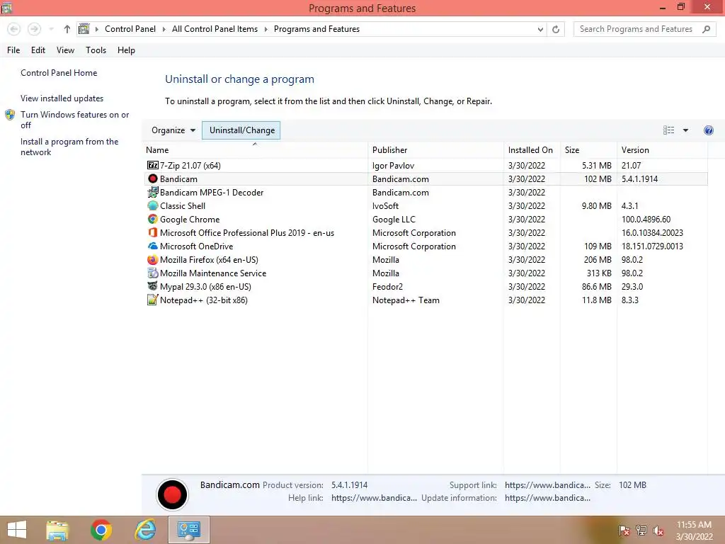Click the Action Center flag tray icon
725x544 pixels.
624,531
